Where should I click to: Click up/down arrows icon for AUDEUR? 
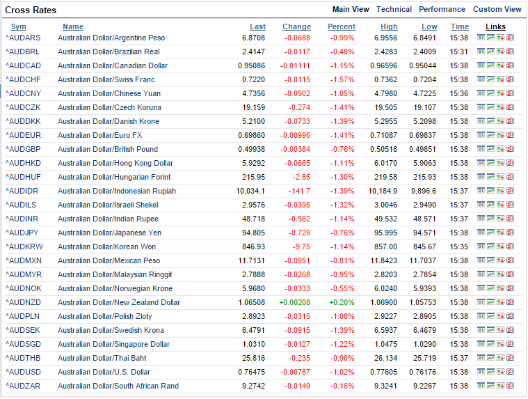pos(500,135)
